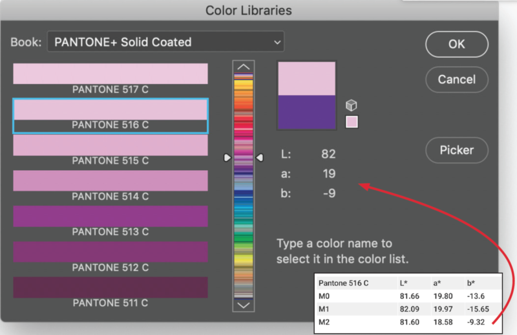
Task: Choose the PANTONE 514 C color
Action: pyautogui.click(x=111, y=180)
